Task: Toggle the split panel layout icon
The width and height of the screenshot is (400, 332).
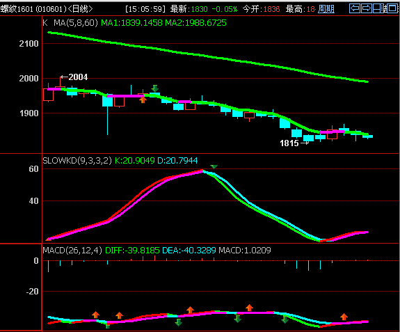Action: (379, 8)
